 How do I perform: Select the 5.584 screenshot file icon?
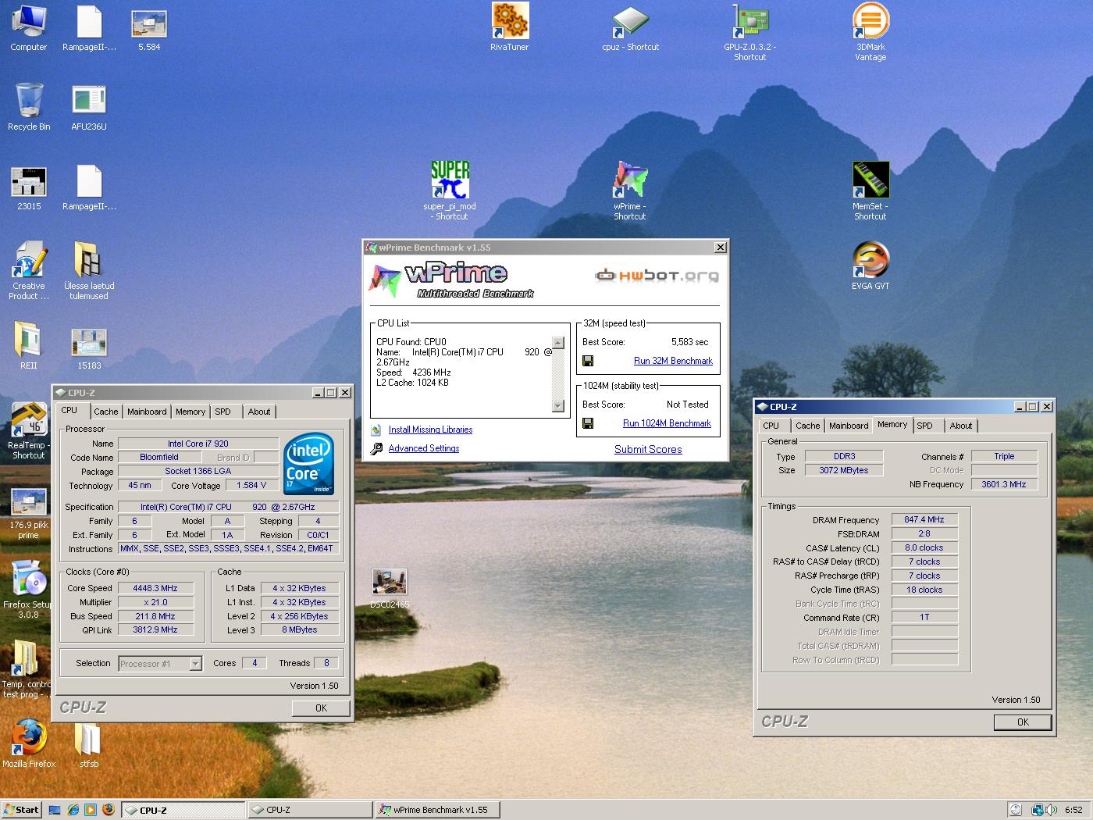(149, 29)
